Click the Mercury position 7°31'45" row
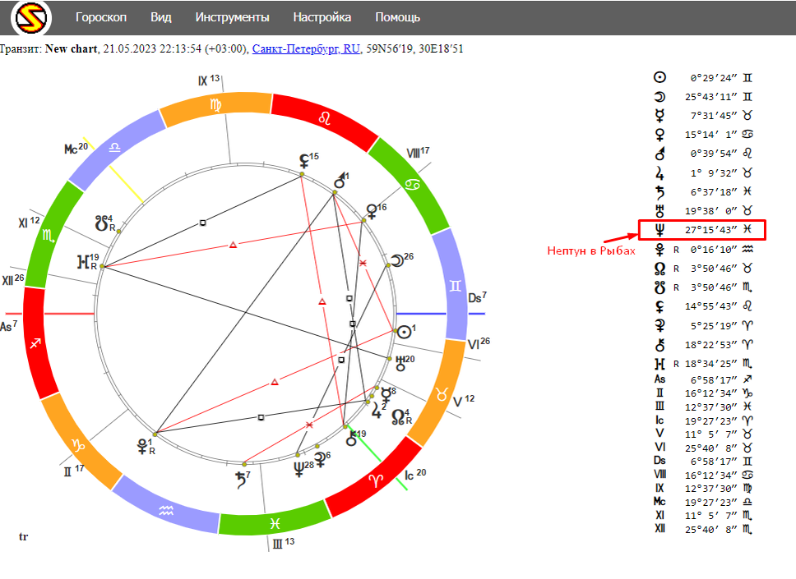The width and height of the screenshot is (796, 579). tap(703, 116)
